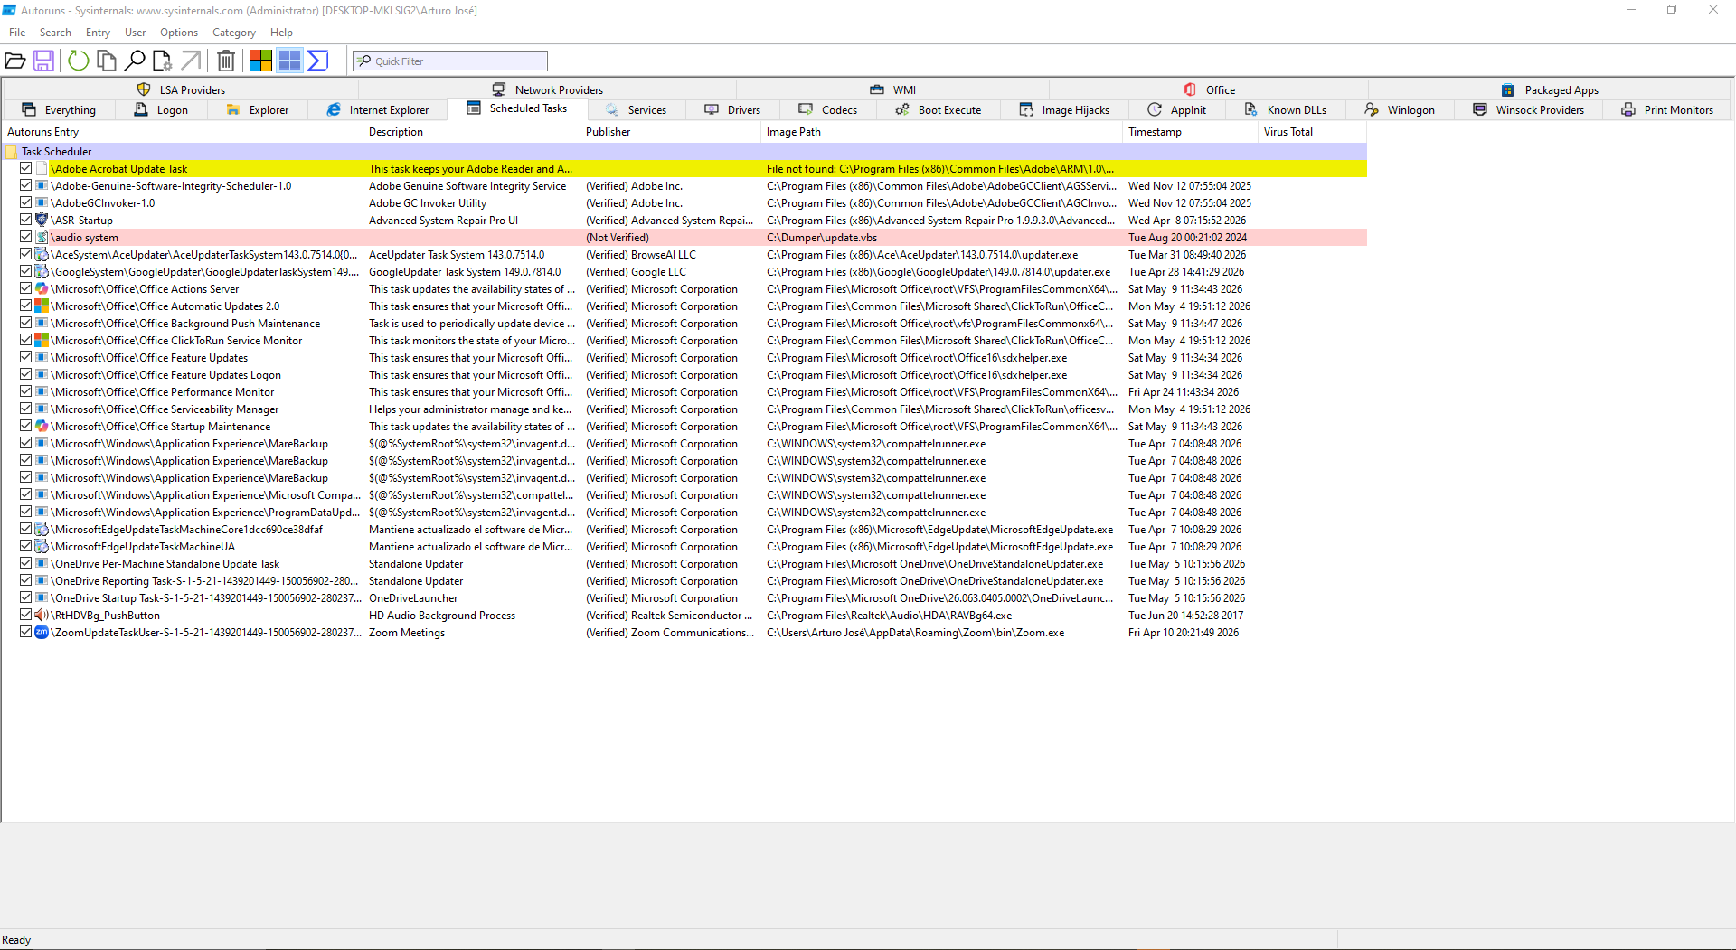This screenshot has width=1736, height=950.
Task: Click the diagonal arrow Jump toolbar icon
Action: (x=191, y=61)
